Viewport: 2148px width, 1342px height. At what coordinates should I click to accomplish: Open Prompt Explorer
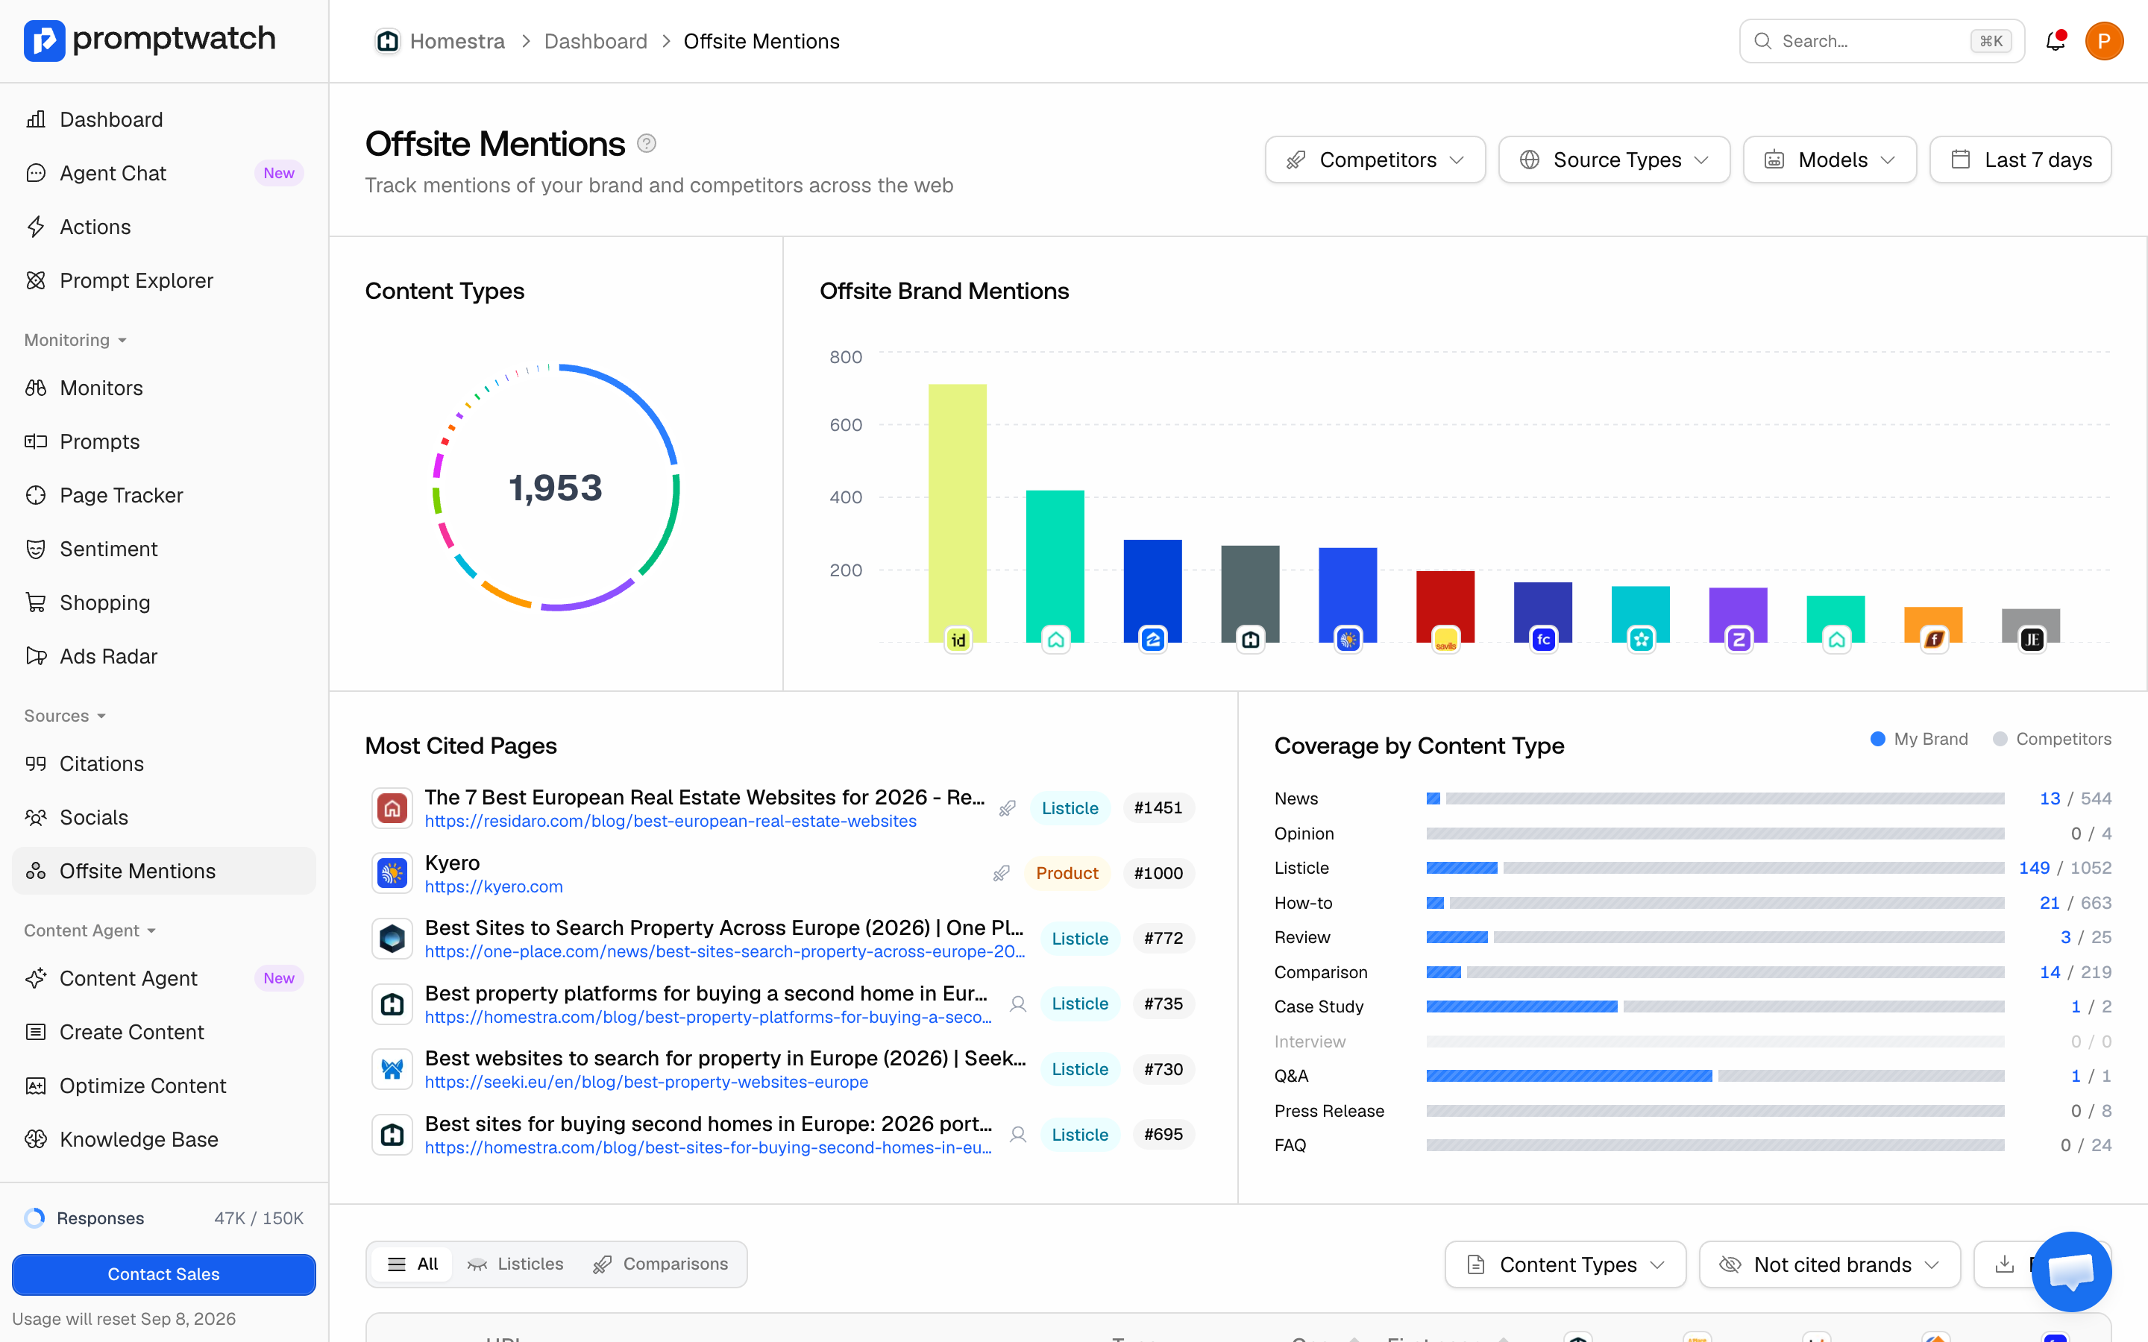[136, 280]
